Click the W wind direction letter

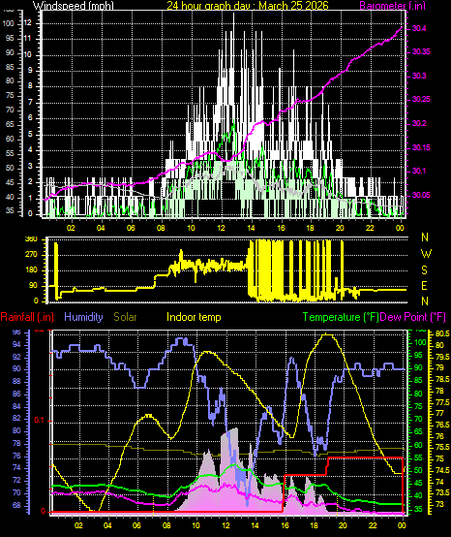tap(426, 254)
